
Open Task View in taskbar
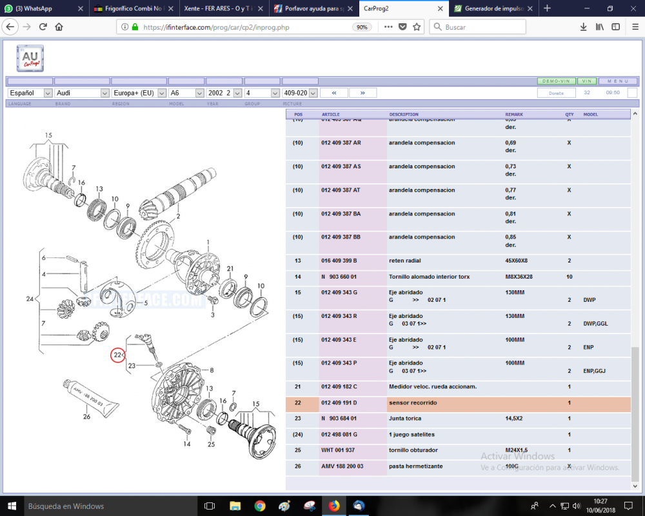[x=210, y=506]
